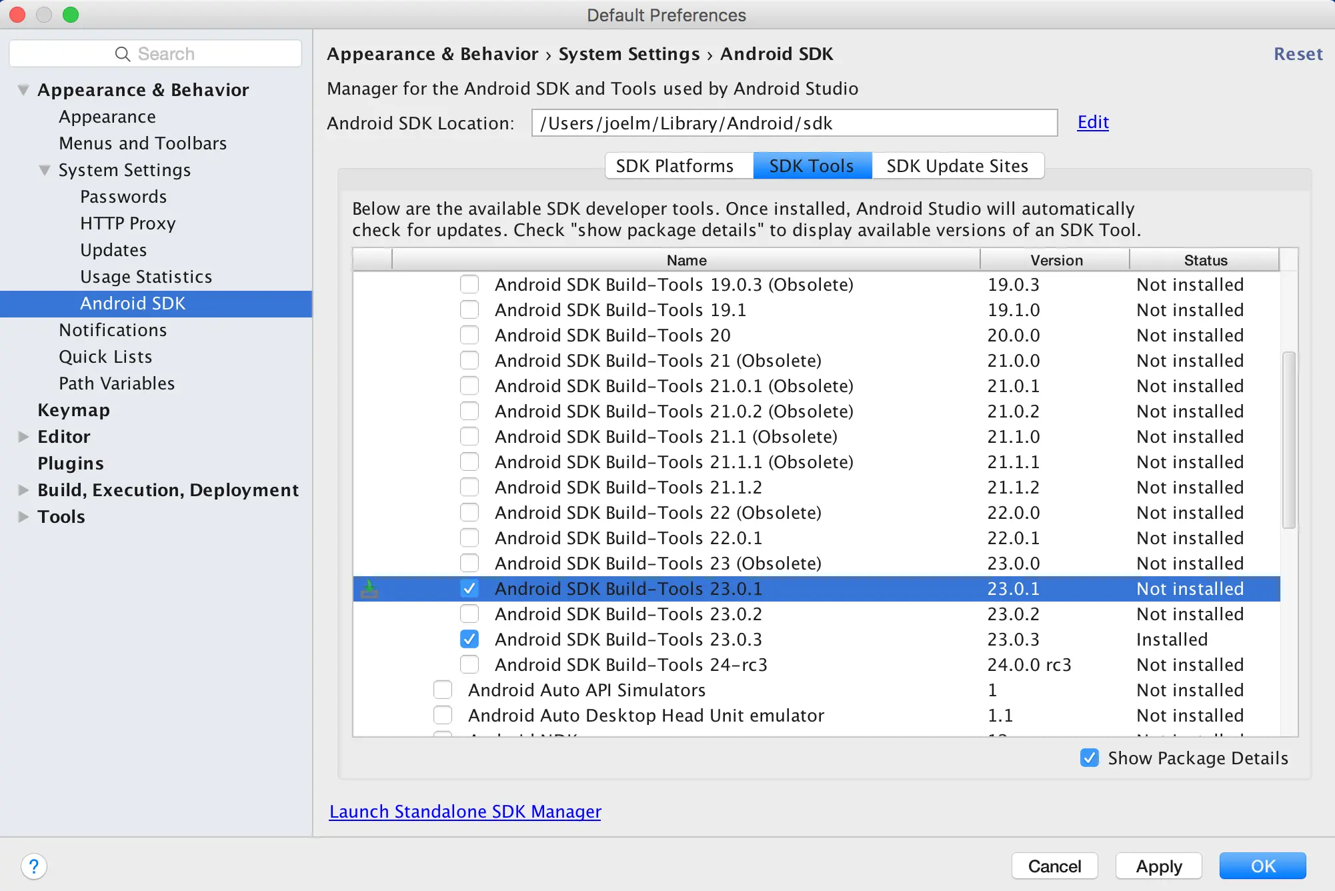Collapse the System Settings node
Viewport: 1335px width, 891px height.
(x=45, y=170)
